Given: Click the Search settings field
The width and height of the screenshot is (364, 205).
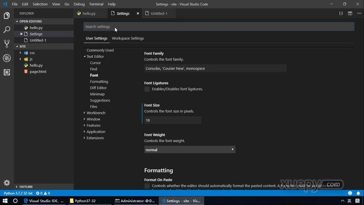Looking at the screenshot, I should click(x=219, y=27).
